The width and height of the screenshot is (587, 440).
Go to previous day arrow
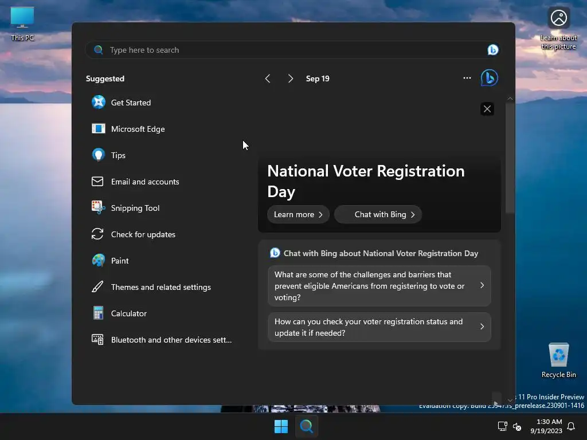coord(268,78)
